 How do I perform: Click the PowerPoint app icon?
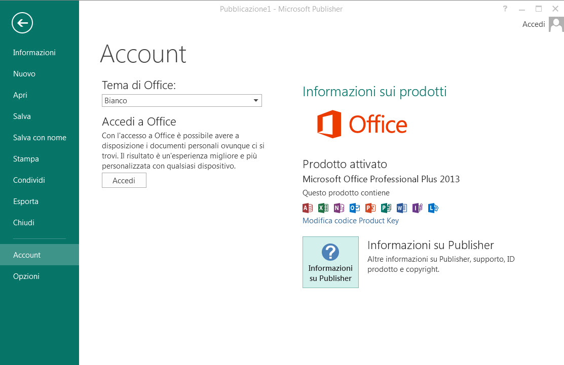click(x=370, y=208)
